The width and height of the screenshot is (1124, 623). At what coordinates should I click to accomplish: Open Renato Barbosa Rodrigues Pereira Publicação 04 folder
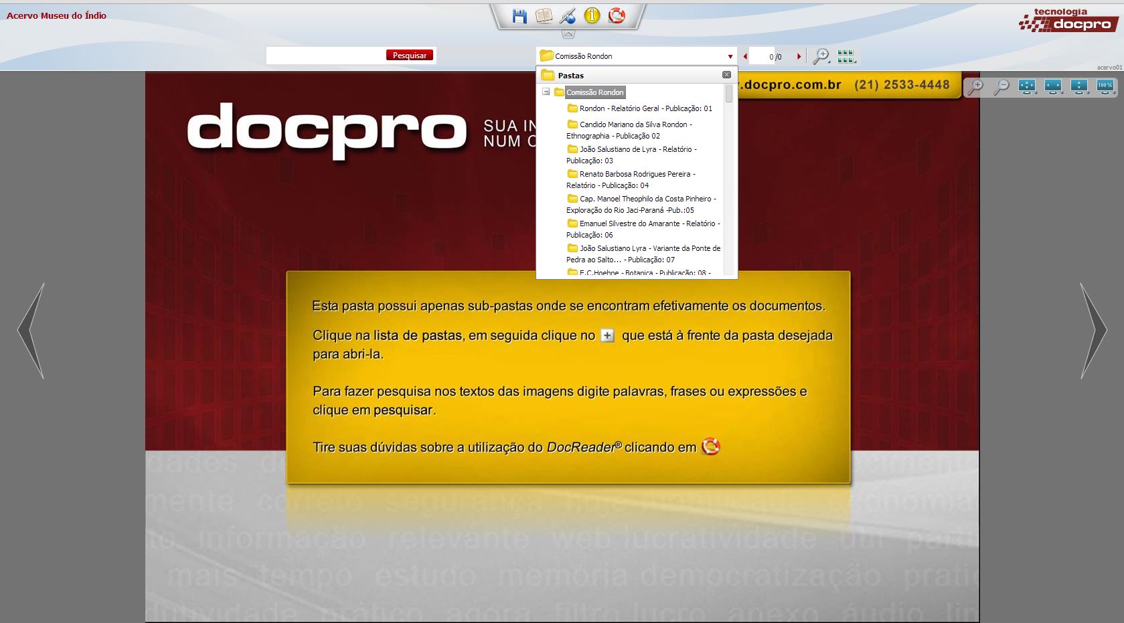(631, 179)
